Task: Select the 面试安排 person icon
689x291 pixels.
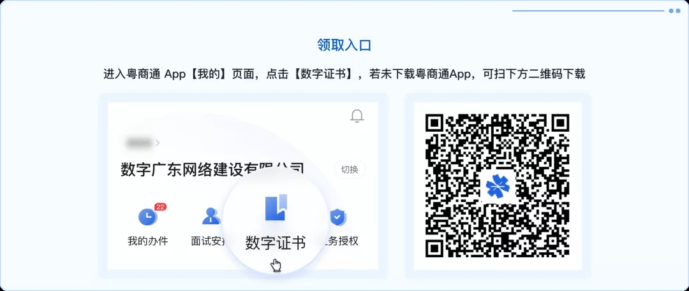Action: tap(212, 216)
